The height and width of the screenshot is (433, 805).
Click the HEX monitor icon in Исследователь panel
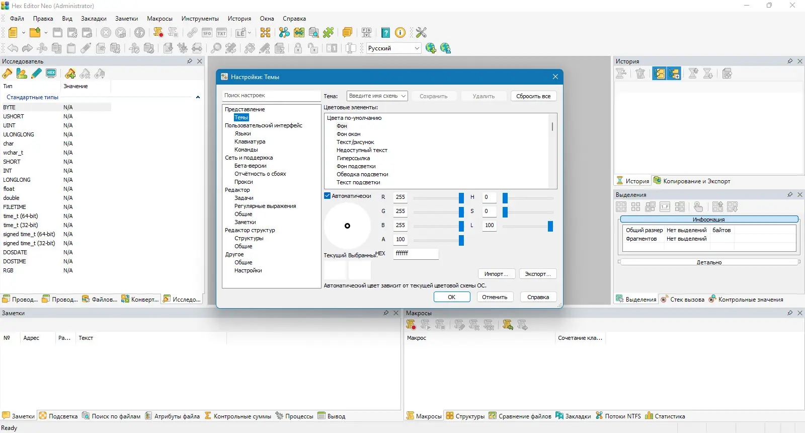click(51, 74)
